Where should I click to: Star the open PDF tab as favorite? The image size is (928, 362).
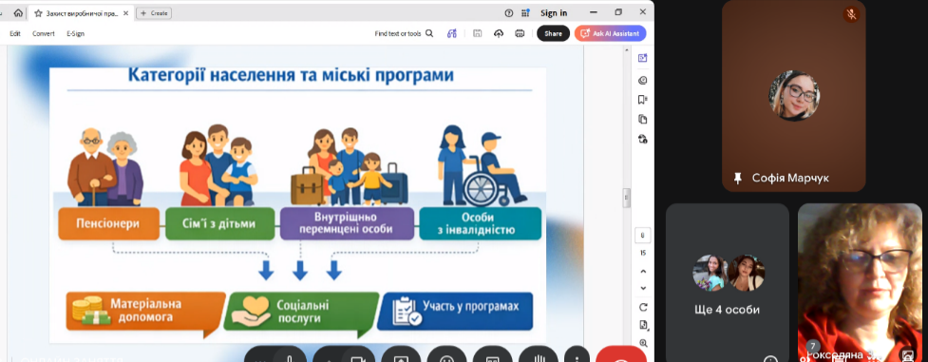click(x=39, y=13)
